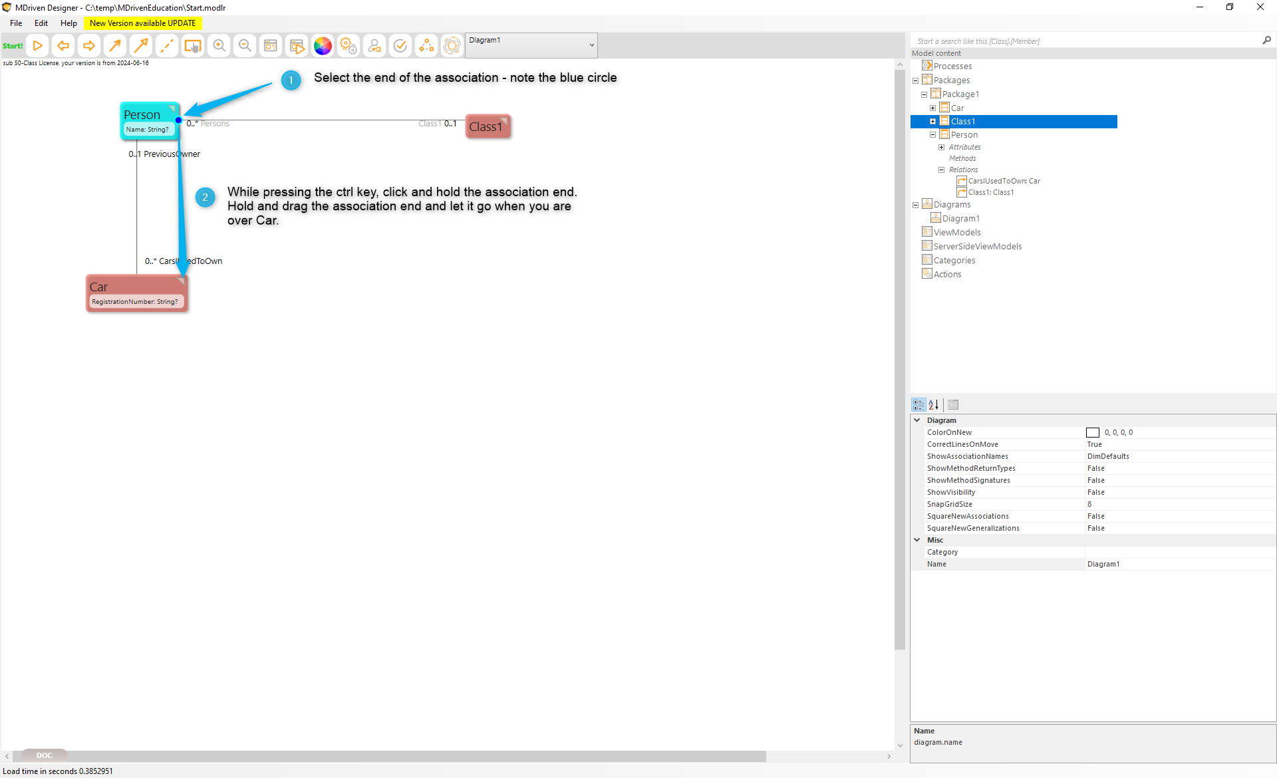Click the checkmark validate model icon
Viewport: 1277px width, 778px height.
pos(400,46)
